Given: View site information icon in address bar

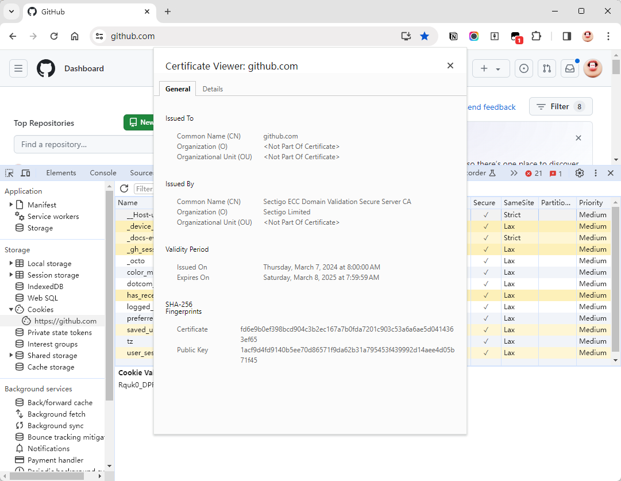Looking at the screenshot, I should point(99,36).
